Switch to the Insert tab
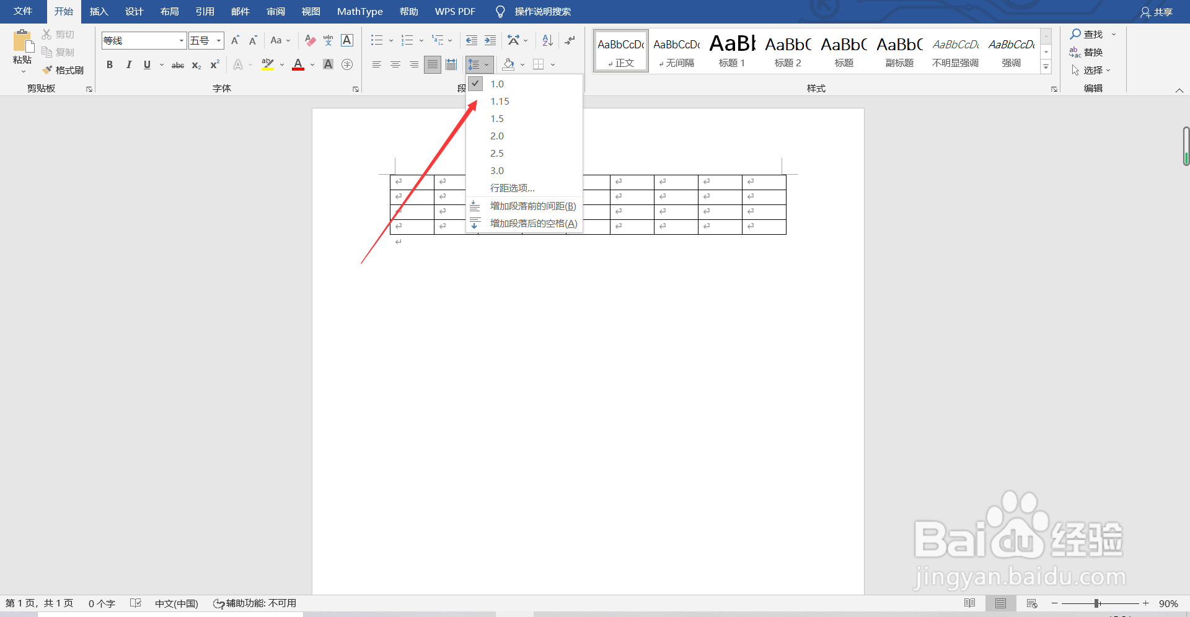The width and height of the screenshot is (1190, 617). (x=99, y=12)
